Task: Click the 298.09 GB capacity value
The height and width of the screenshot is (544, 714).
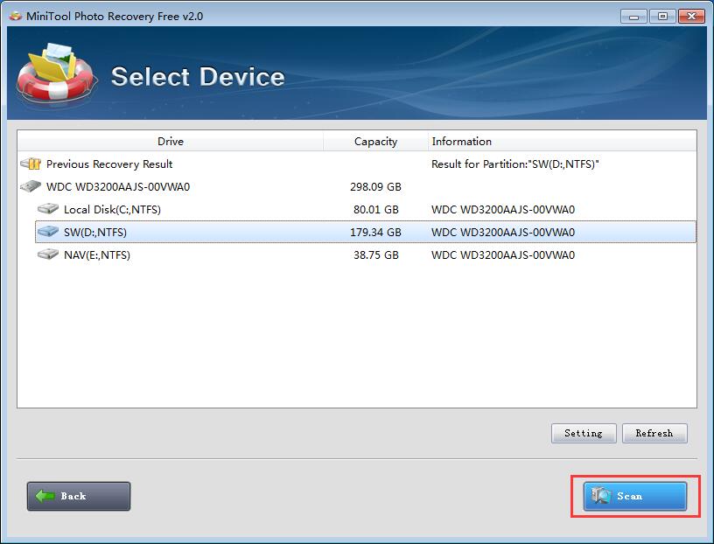Action: point(375,186)
